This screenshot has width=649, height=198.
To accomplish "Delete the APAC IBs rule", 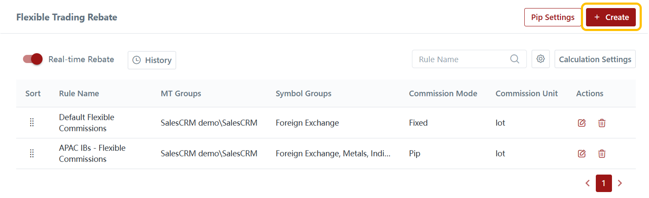I will [x=602, y=153].
